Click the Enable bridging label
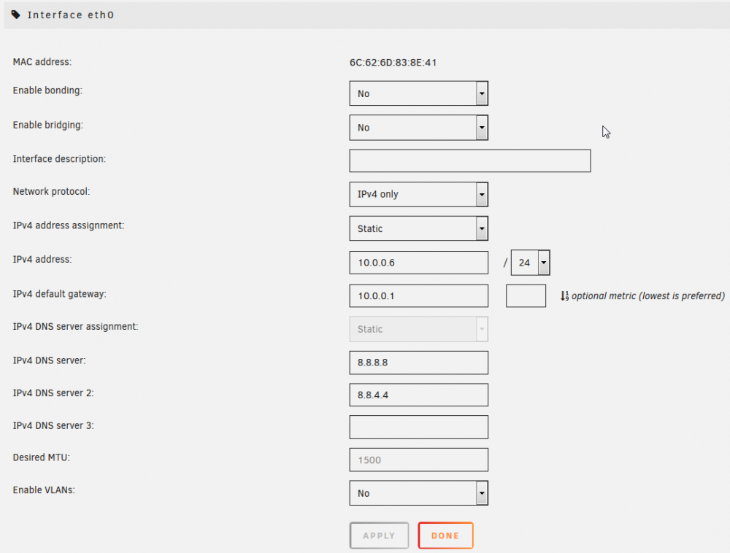This screenshot has height=553, width=730. coord(48,125)
